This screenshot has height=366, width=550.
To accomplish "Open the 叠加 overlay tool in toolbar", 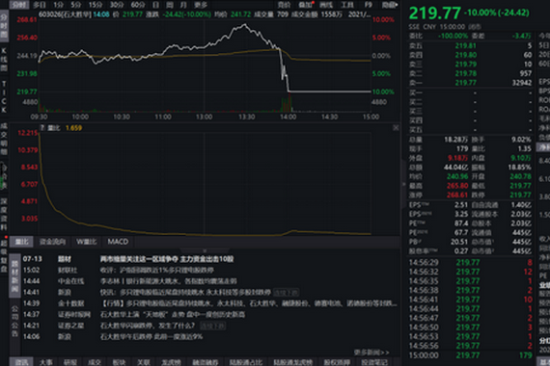I will coord(306,5).
